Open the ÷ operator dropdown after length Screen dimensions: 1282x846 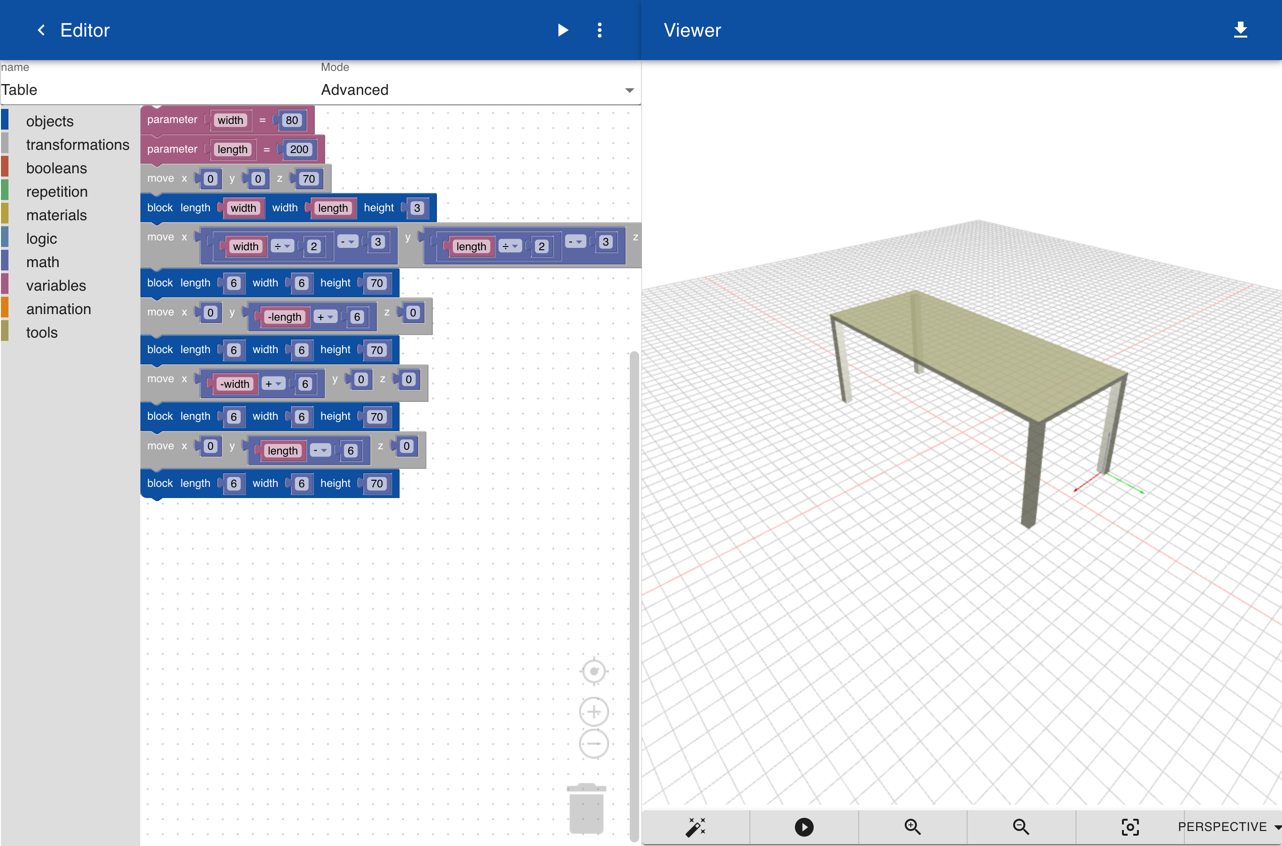(x=510, y=246)
